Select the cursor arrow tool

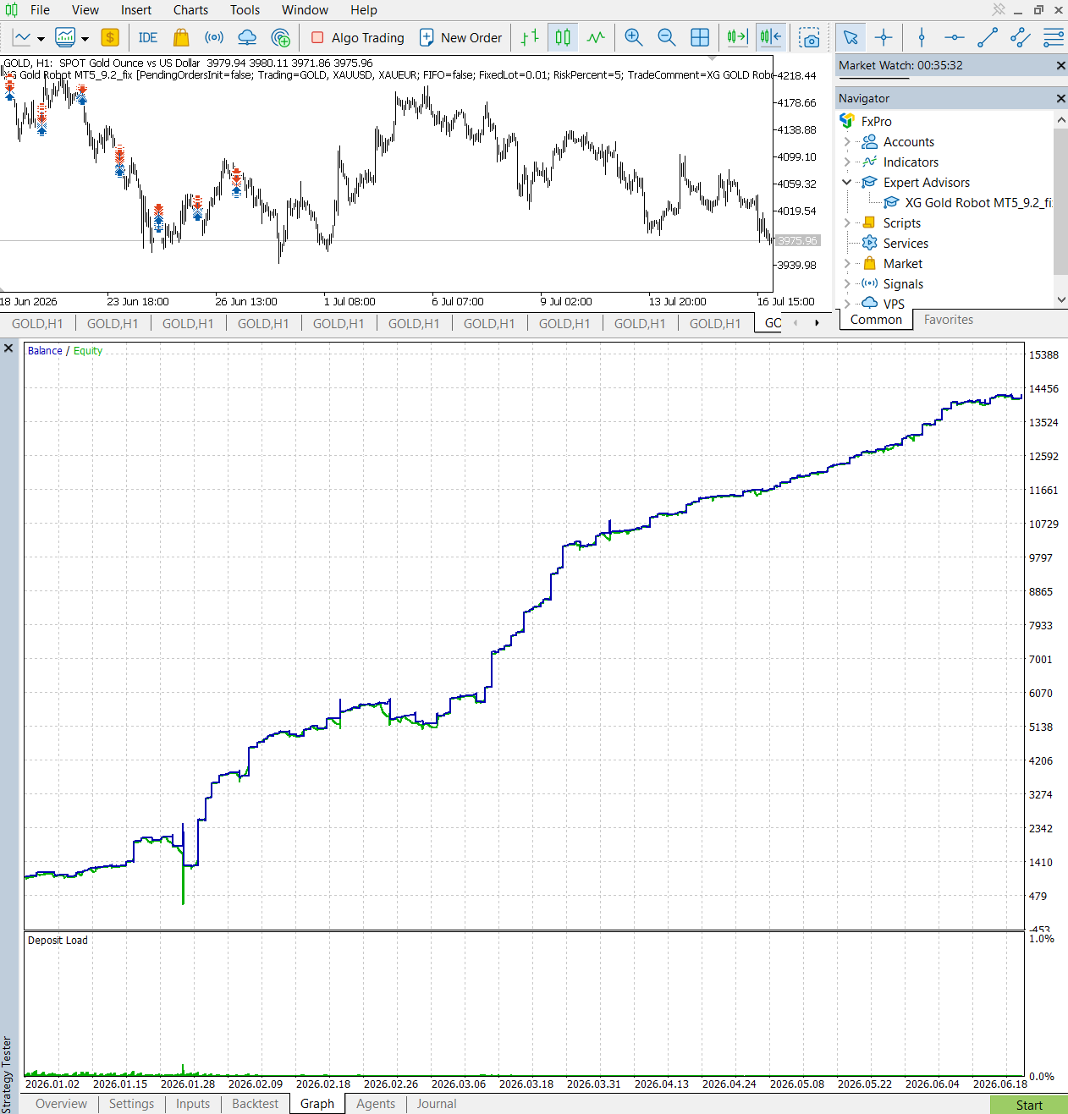(x=851, y=37)
